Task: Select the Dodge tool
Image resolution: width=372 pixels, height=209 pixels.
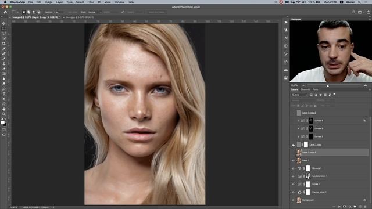Action: (4, 84)
